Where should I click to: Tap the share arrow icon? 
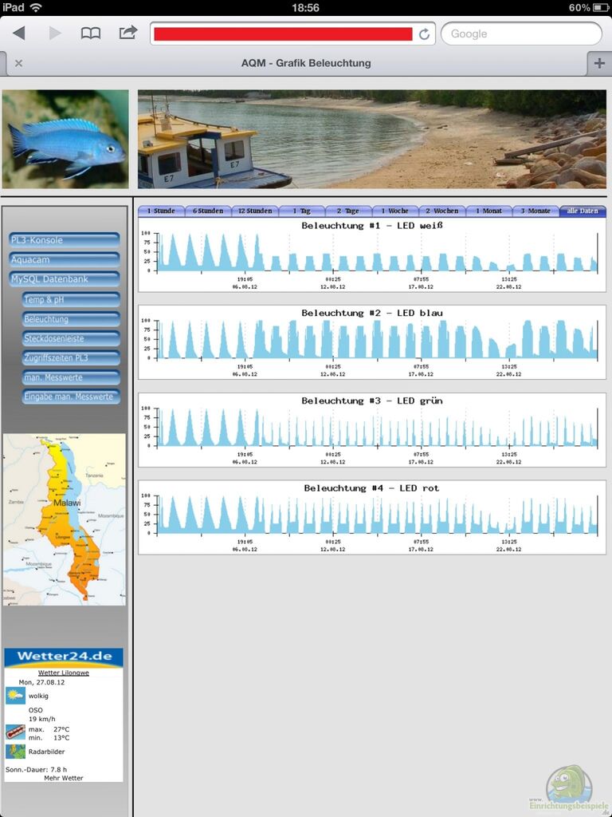[127, 33]
